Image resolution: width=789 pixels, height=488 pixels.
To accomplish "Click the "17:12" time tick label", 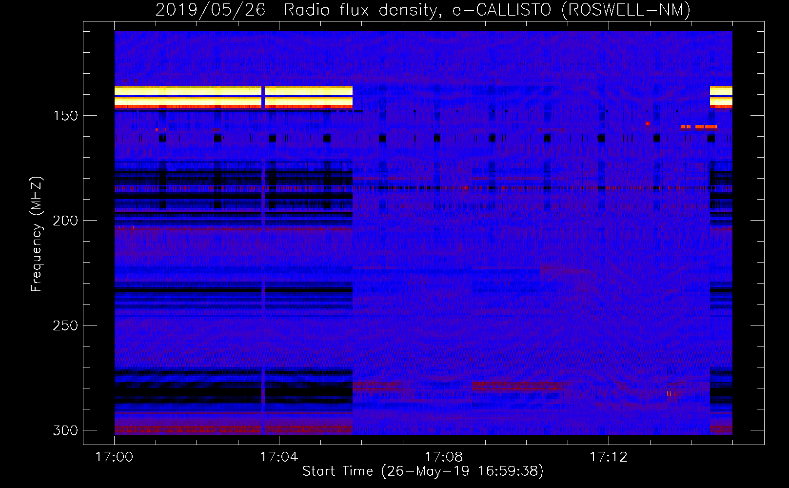I will pos(609,457).
